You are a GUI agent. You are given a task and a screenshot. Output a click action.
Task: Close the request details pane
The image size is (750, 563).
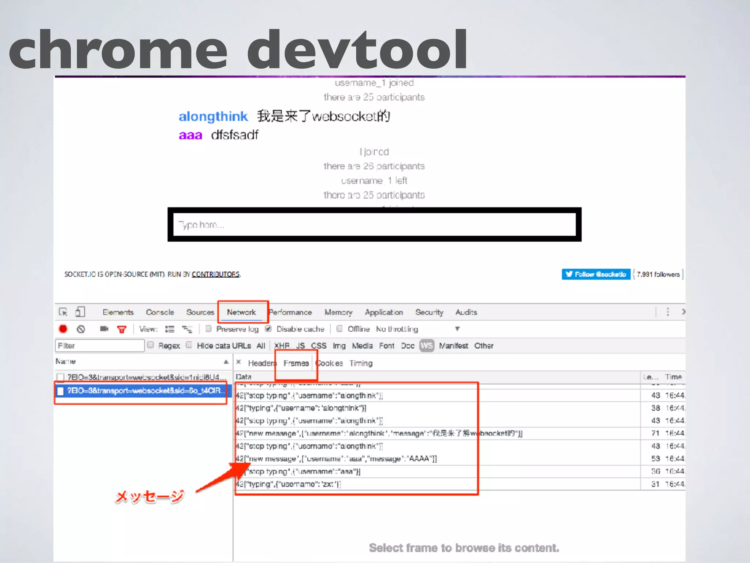tap(238, 362)
